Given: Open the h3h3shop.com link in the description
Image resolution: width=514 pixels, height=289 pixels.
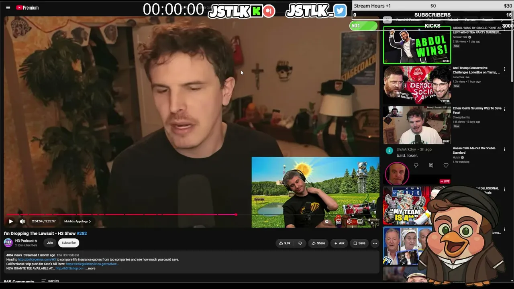Looking at the screenshot, I should tap(70, 269).
